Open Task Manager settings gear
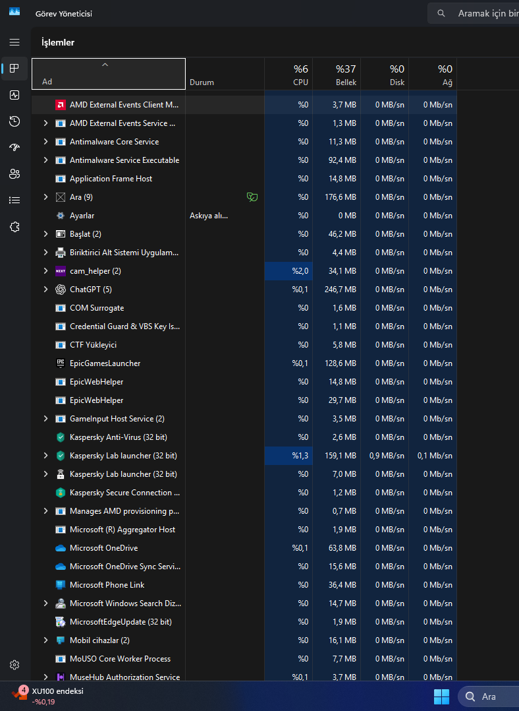The image size is (519, 711). 14,665
